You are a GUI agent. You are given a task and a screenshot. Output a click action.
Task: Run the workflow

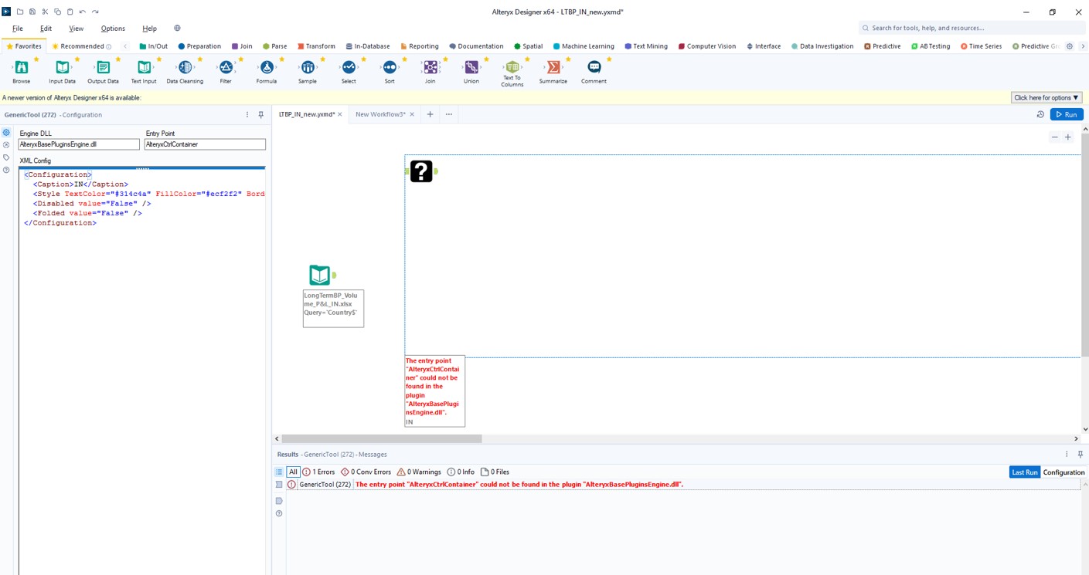pyautogui.click(x=1067, y=113)
